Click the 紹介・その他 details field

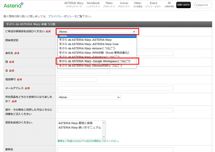(115, 110)
